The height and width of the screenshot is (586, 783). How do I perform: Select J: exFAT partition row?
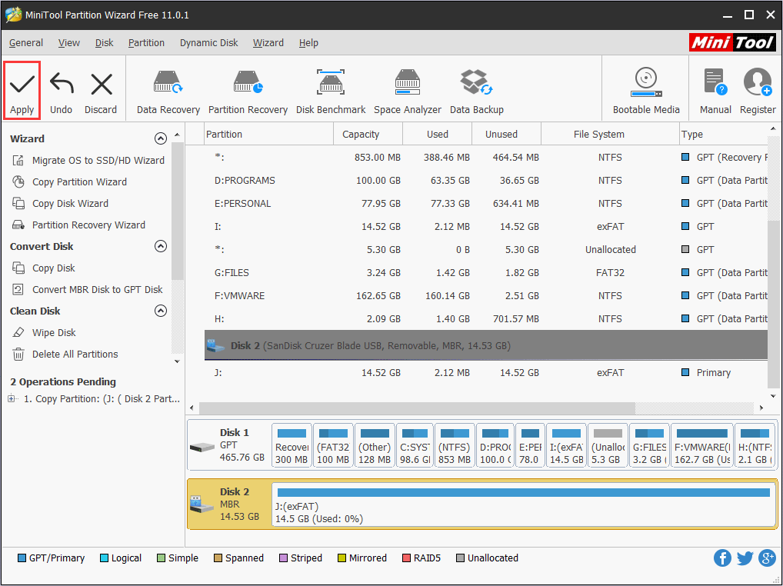coord(486,372)
